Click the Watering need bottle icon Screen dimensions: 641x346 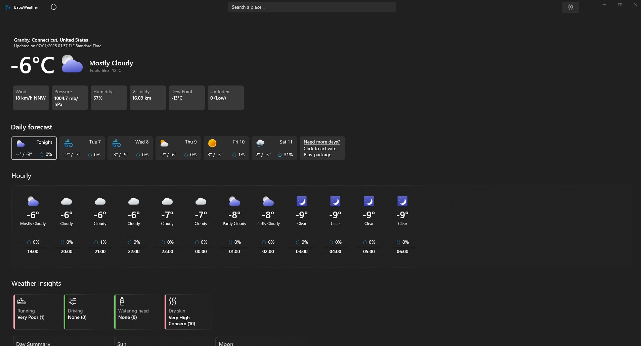click(122, 301)
